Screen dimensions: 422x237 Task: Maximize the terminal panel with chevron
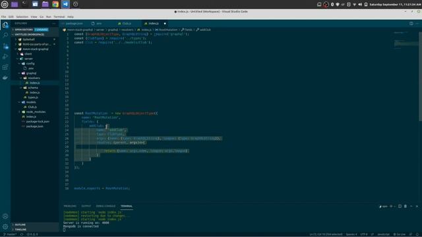(x=411, y=206)
